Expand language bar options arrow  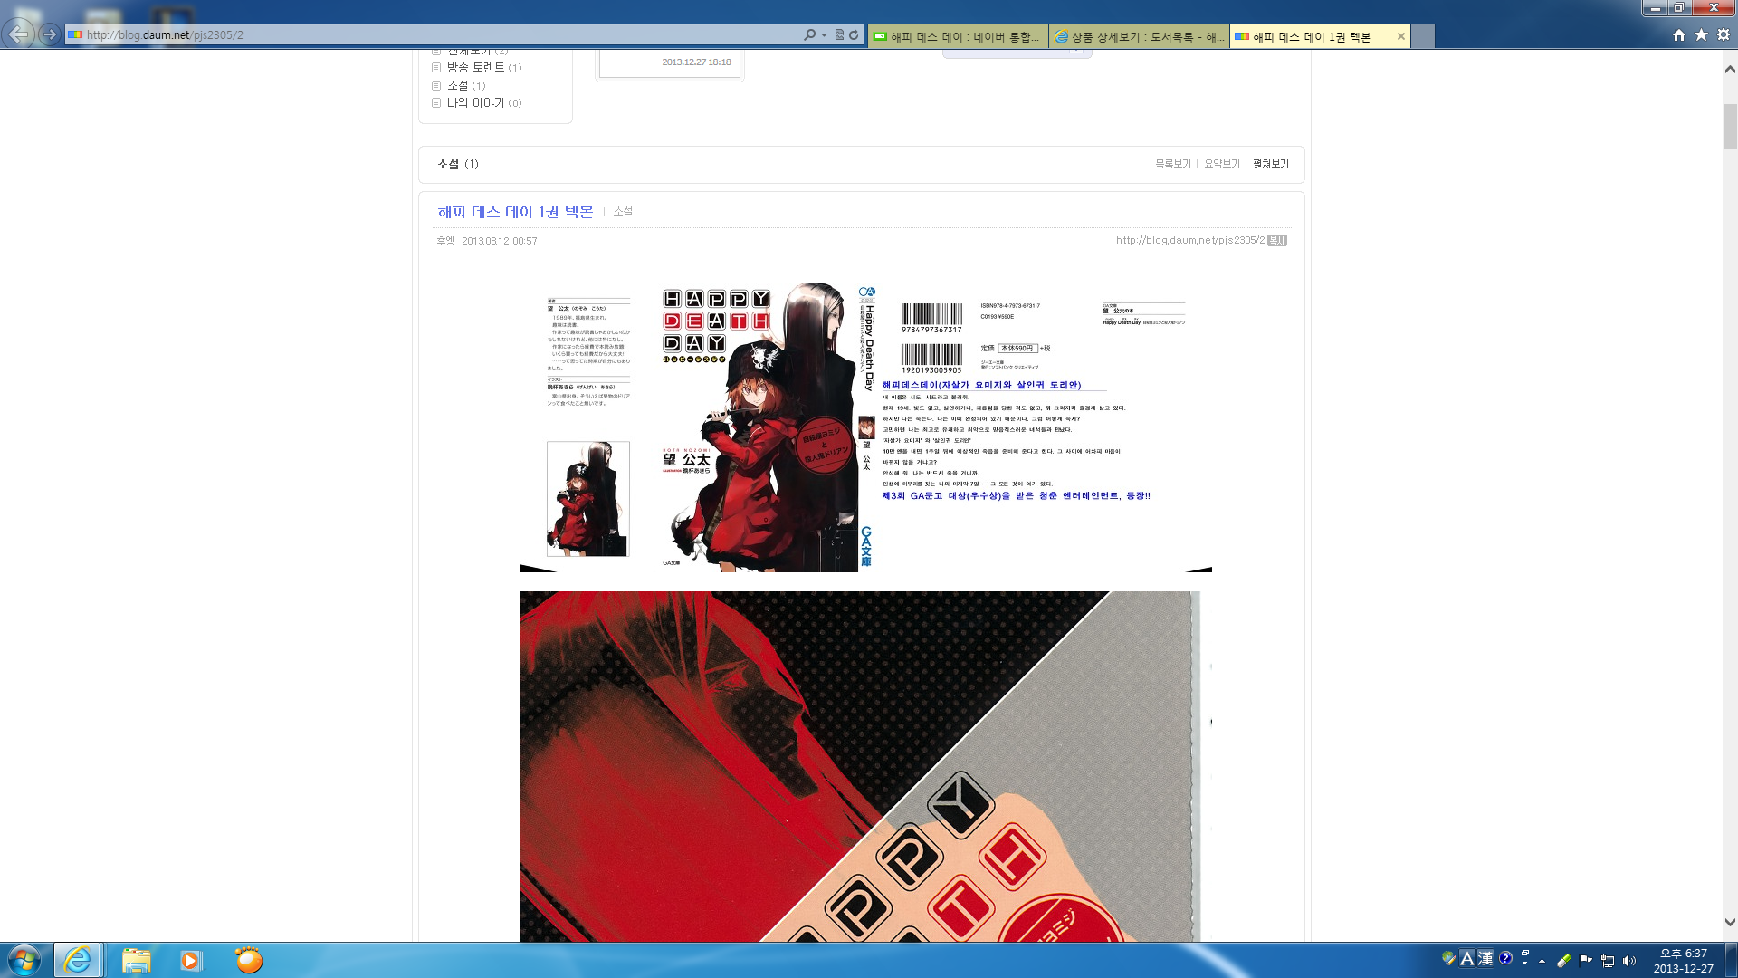point(1525,963)
